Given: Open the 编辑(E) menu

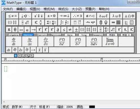Looking at the screenshot, I should click(21, 9).
